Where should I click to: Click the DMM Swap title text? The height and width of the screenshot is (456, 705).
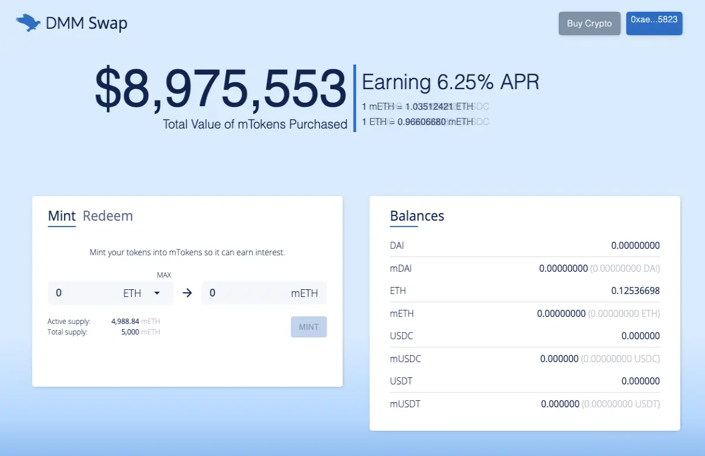click(x=86, y=23)
